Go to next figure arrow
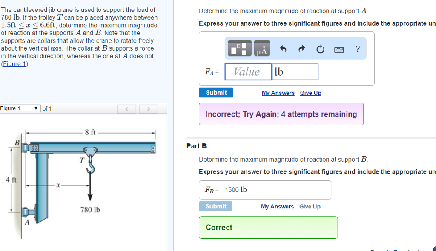Screen dimensions: 436x251 click(x=148, y=109)
